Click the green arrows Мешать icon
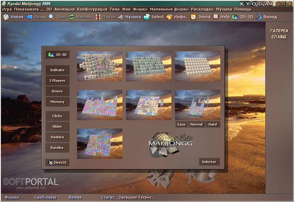 pyautogui.click(x=71, y=17)
